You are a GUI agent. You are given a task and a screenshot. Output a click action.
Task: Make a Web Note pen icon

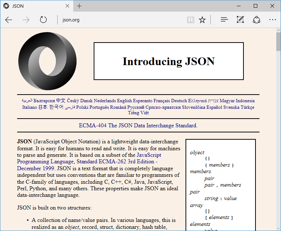(240, 20)
